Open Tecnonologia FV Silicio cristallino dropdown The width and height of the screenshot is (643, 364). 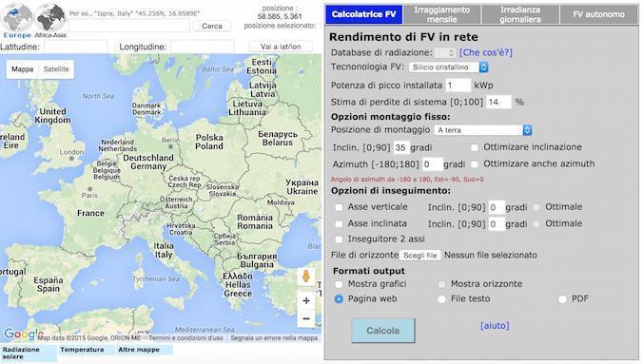(448, 67)
